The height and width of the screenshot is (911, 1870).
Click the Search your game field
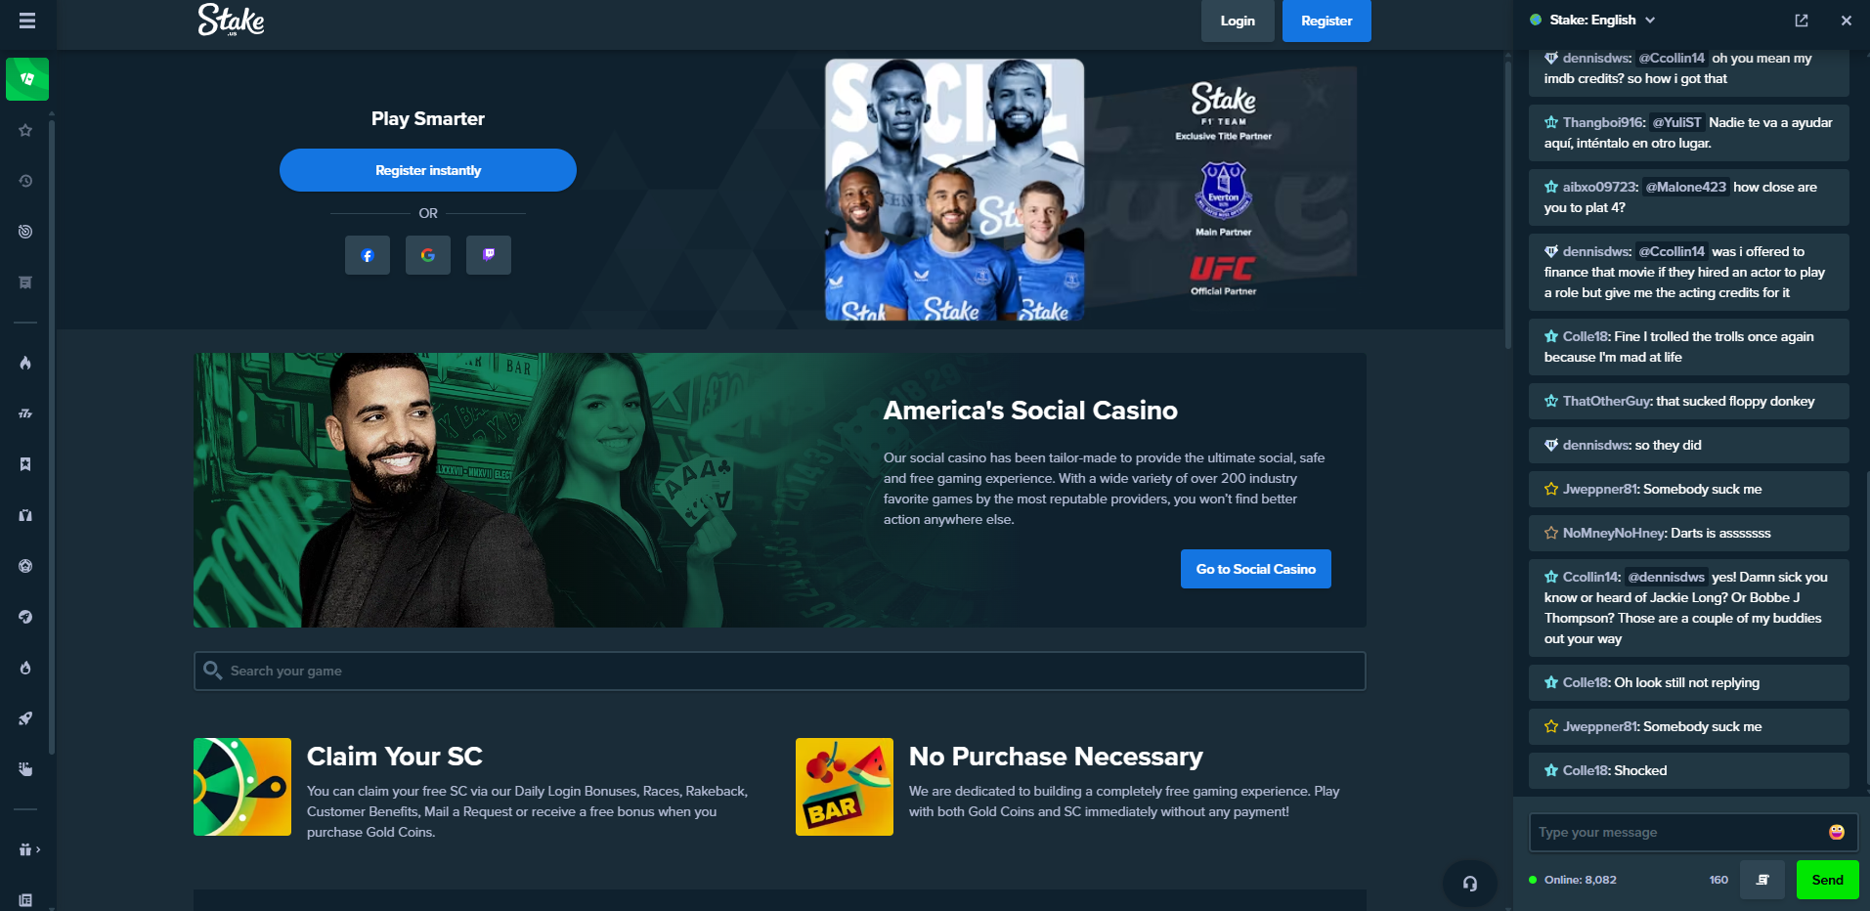click(x=779, y=671)
